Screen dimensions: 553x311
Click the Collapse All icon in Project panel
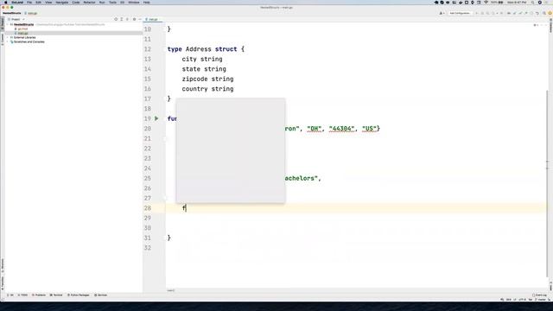tap(128, 19)
